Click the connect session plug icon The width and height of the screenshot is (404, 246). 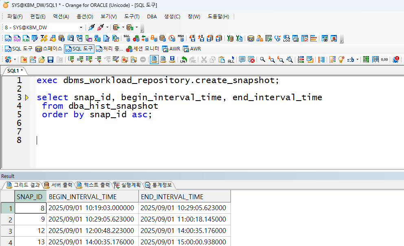click(92, 27)
